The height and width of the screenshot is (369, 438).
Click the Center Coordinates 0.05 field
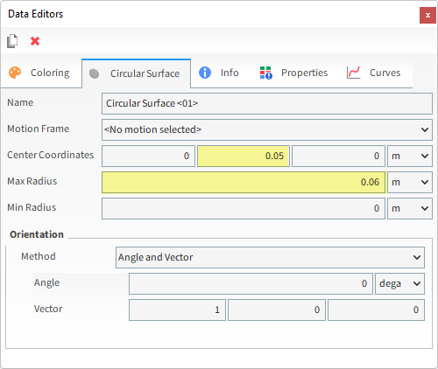(244, 156)
